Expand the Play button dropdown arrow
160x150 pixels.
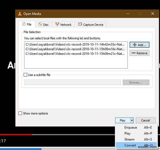tap(132, 120)
